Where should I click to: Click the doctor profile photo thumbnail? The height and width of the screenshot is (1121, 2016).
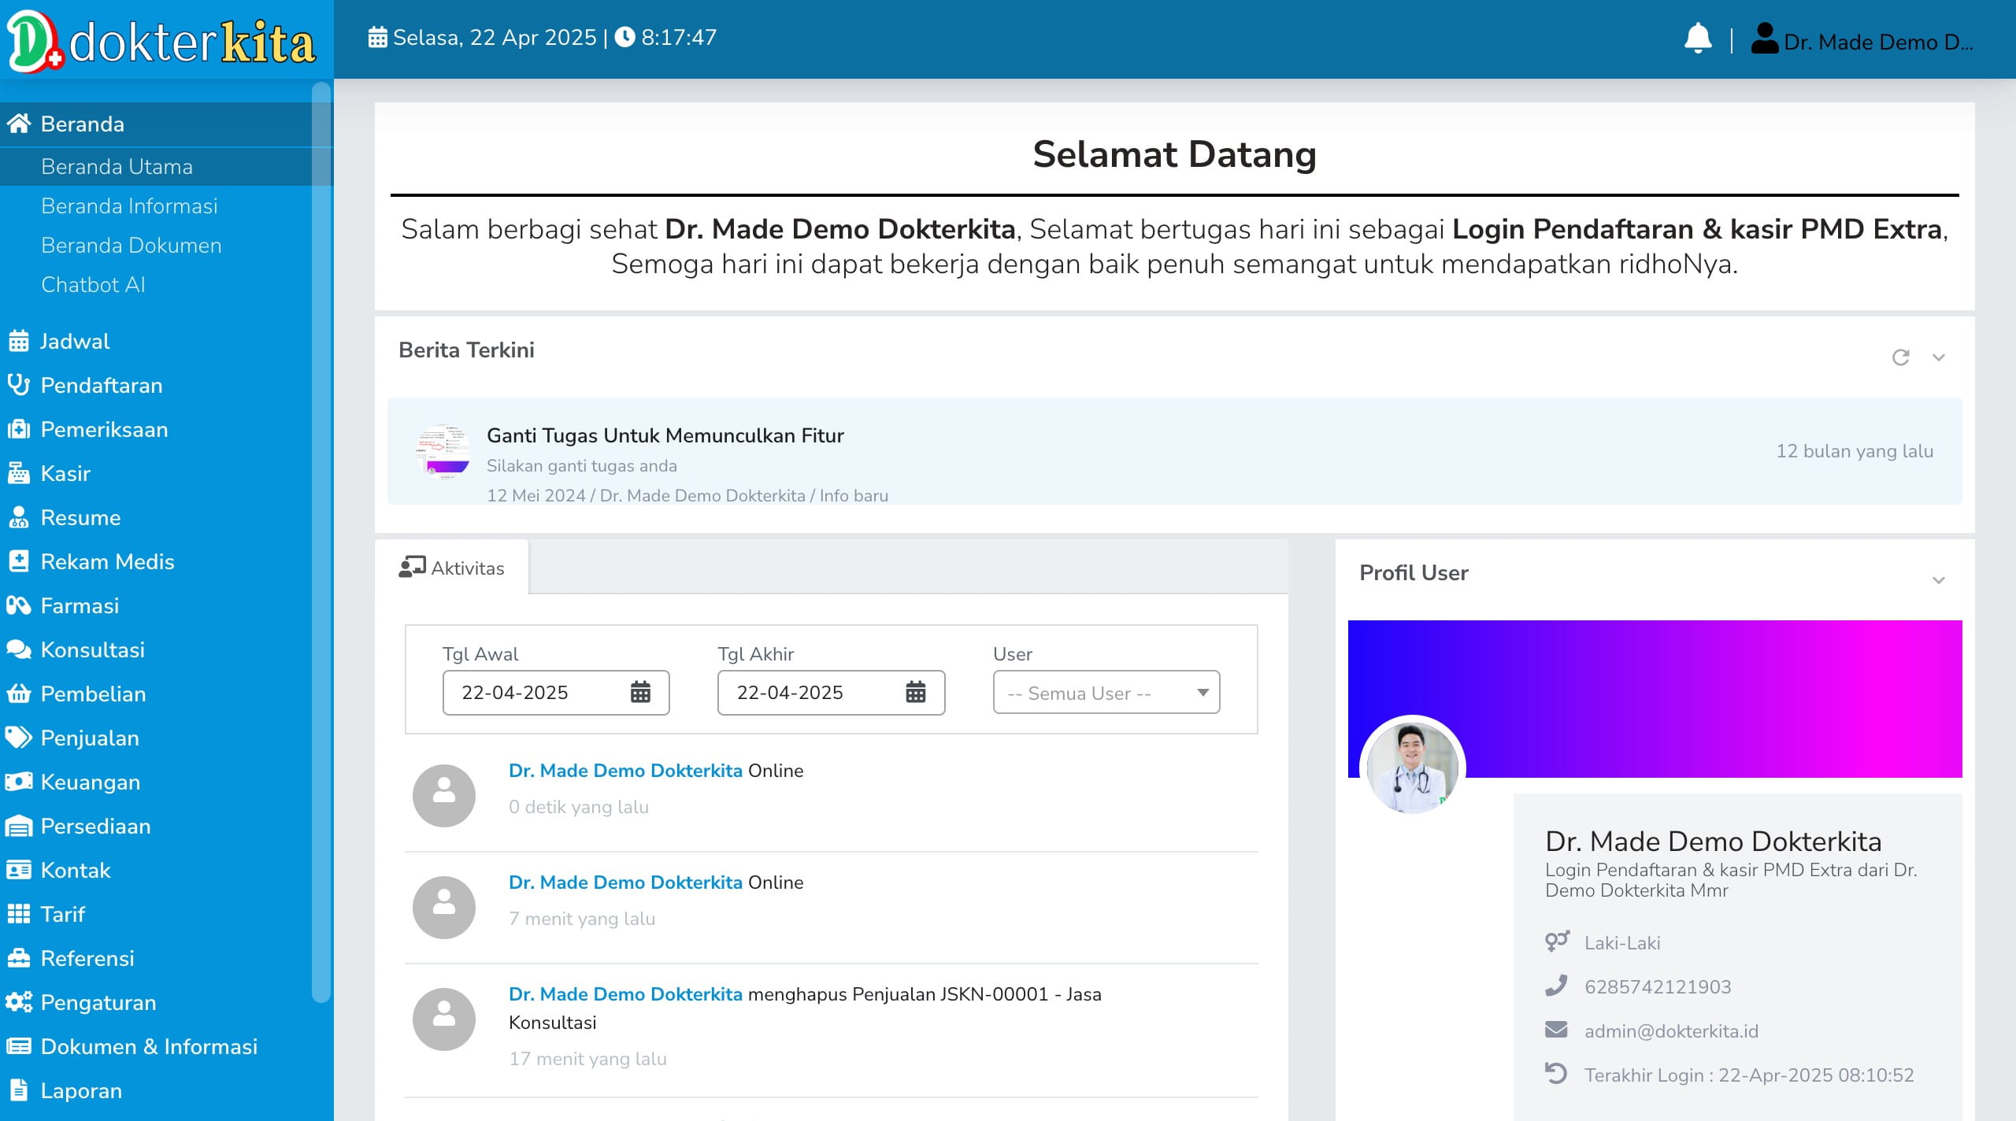point(1412,768)
